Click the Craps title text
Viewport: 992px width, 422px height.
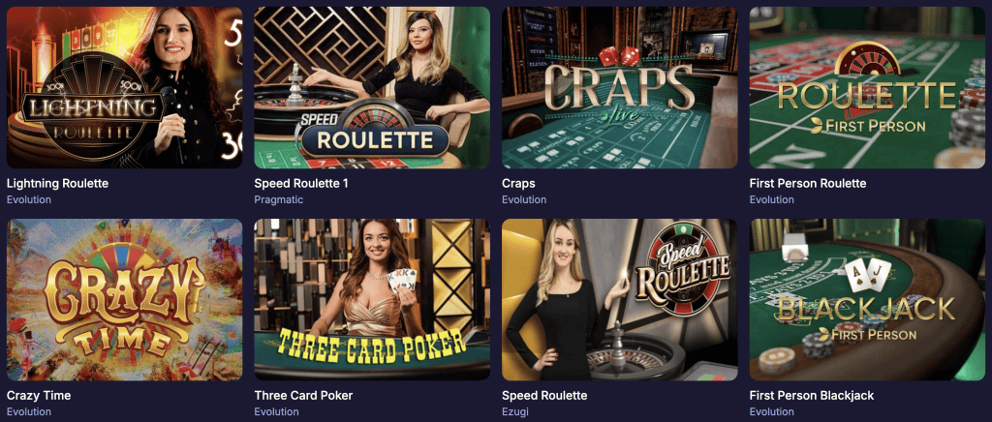click(519, 184)
